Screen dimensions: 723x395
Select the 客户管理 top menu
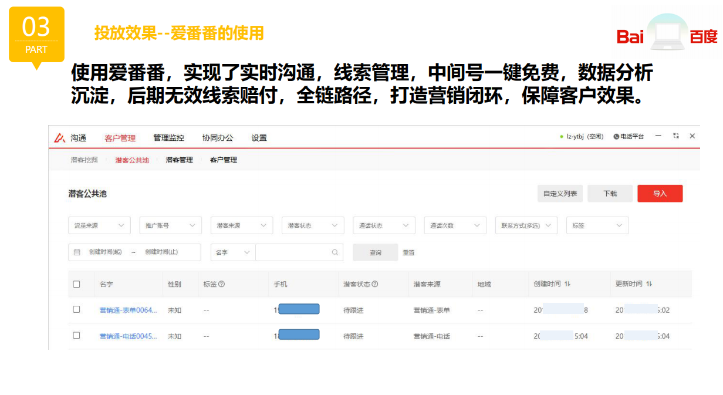pos(120,138)
